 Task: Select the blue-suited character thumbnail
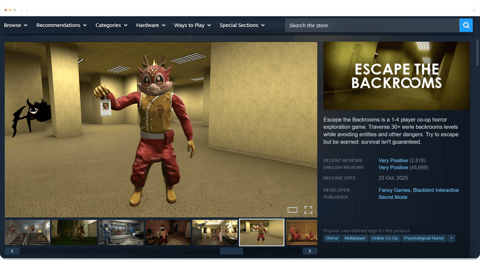(x=121, y=233)
